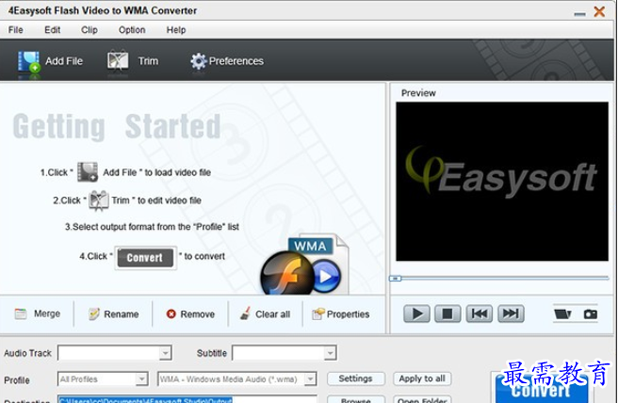
Task: Click the Merge button
Action: tap(38, 314)
